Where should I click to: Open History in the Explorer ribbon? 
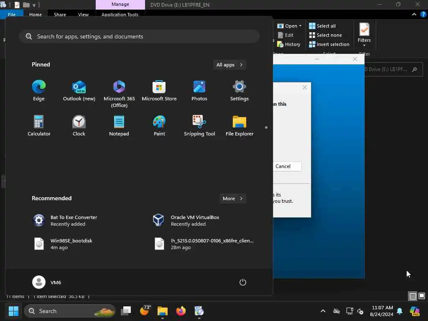click(288, 44)
